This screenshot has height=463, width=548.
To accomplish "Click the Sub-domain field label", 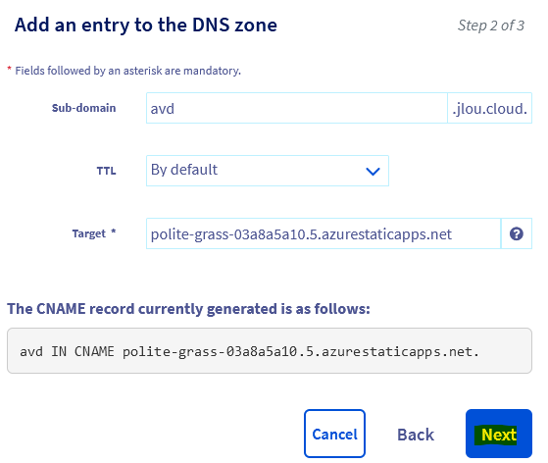I will (x=84, y=108).
